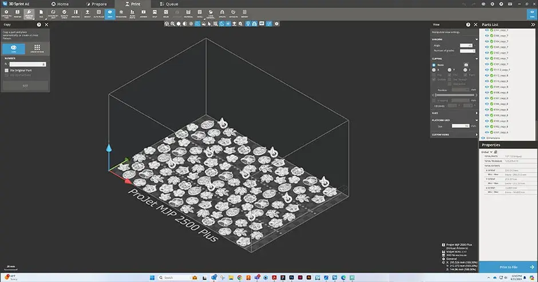Image resolution: width=538 pixels, height=282 pixels.
Task: Select the Y clipping radio button
Action: click(449, 70)
